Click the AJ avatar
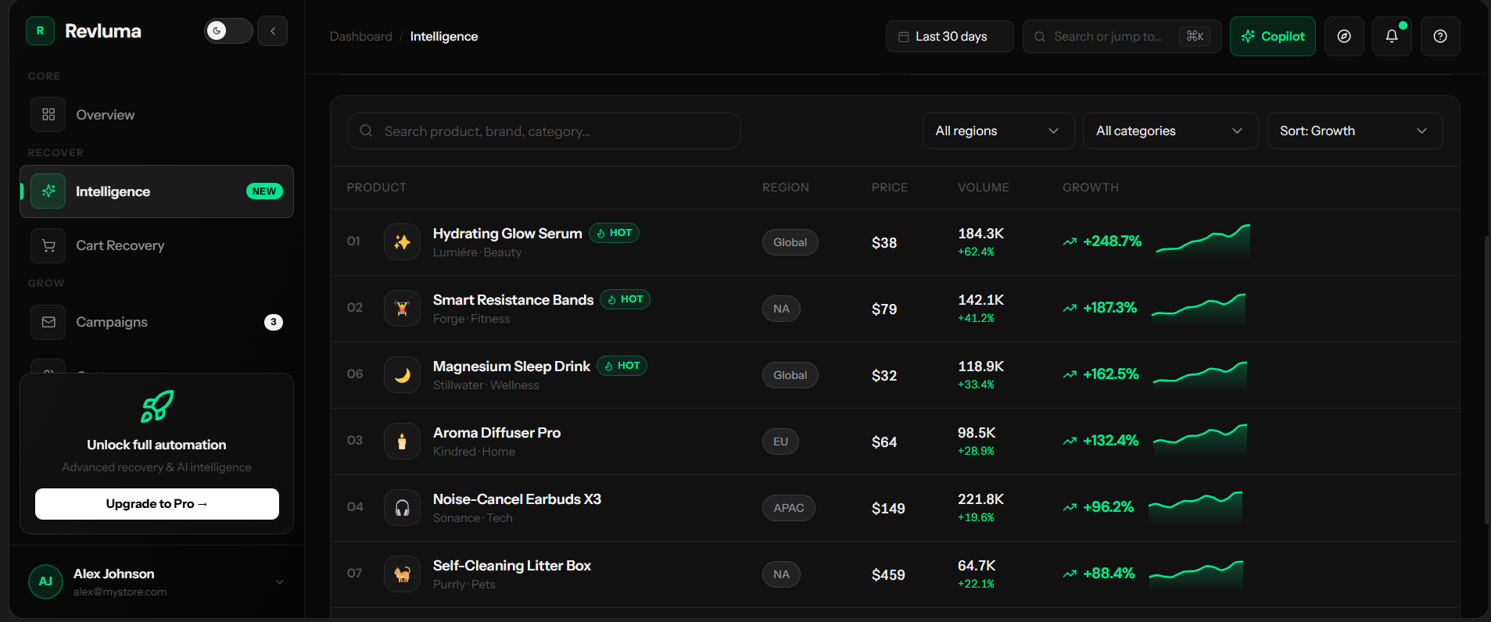 tap(45, 581)
